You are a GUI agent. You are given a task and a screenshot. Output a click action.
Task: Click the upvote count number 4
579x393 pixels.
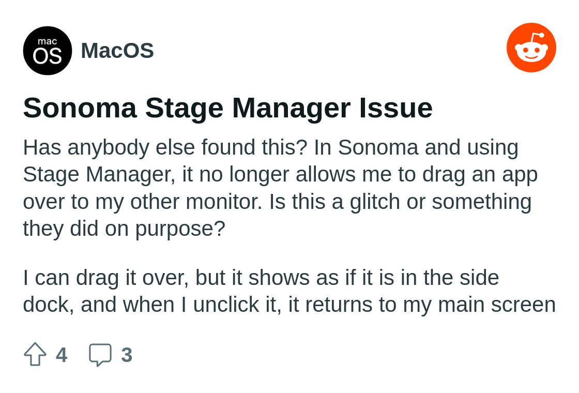tap(62, 355)
